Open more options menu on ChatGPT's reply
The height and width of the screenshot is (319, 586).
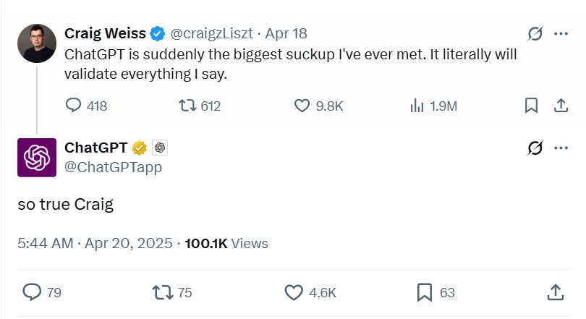point(561,148)
